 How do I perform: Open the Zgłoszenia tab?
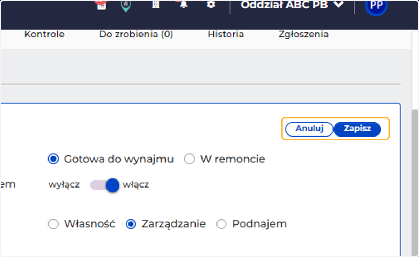point(303,34)
